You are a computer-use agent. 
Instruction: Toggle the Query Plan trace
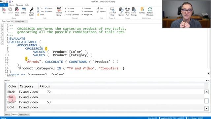coord(127,12)
